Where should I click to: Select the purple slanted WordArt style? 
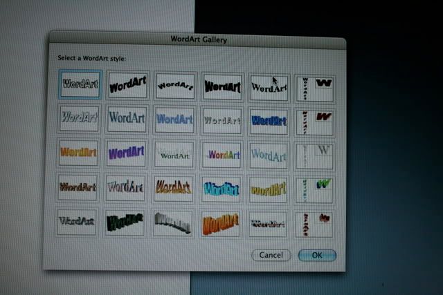coord(126,153)
